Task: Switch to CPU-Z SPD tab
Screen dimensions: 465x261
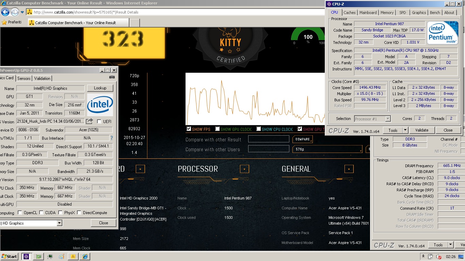Action: pos(403,13)
